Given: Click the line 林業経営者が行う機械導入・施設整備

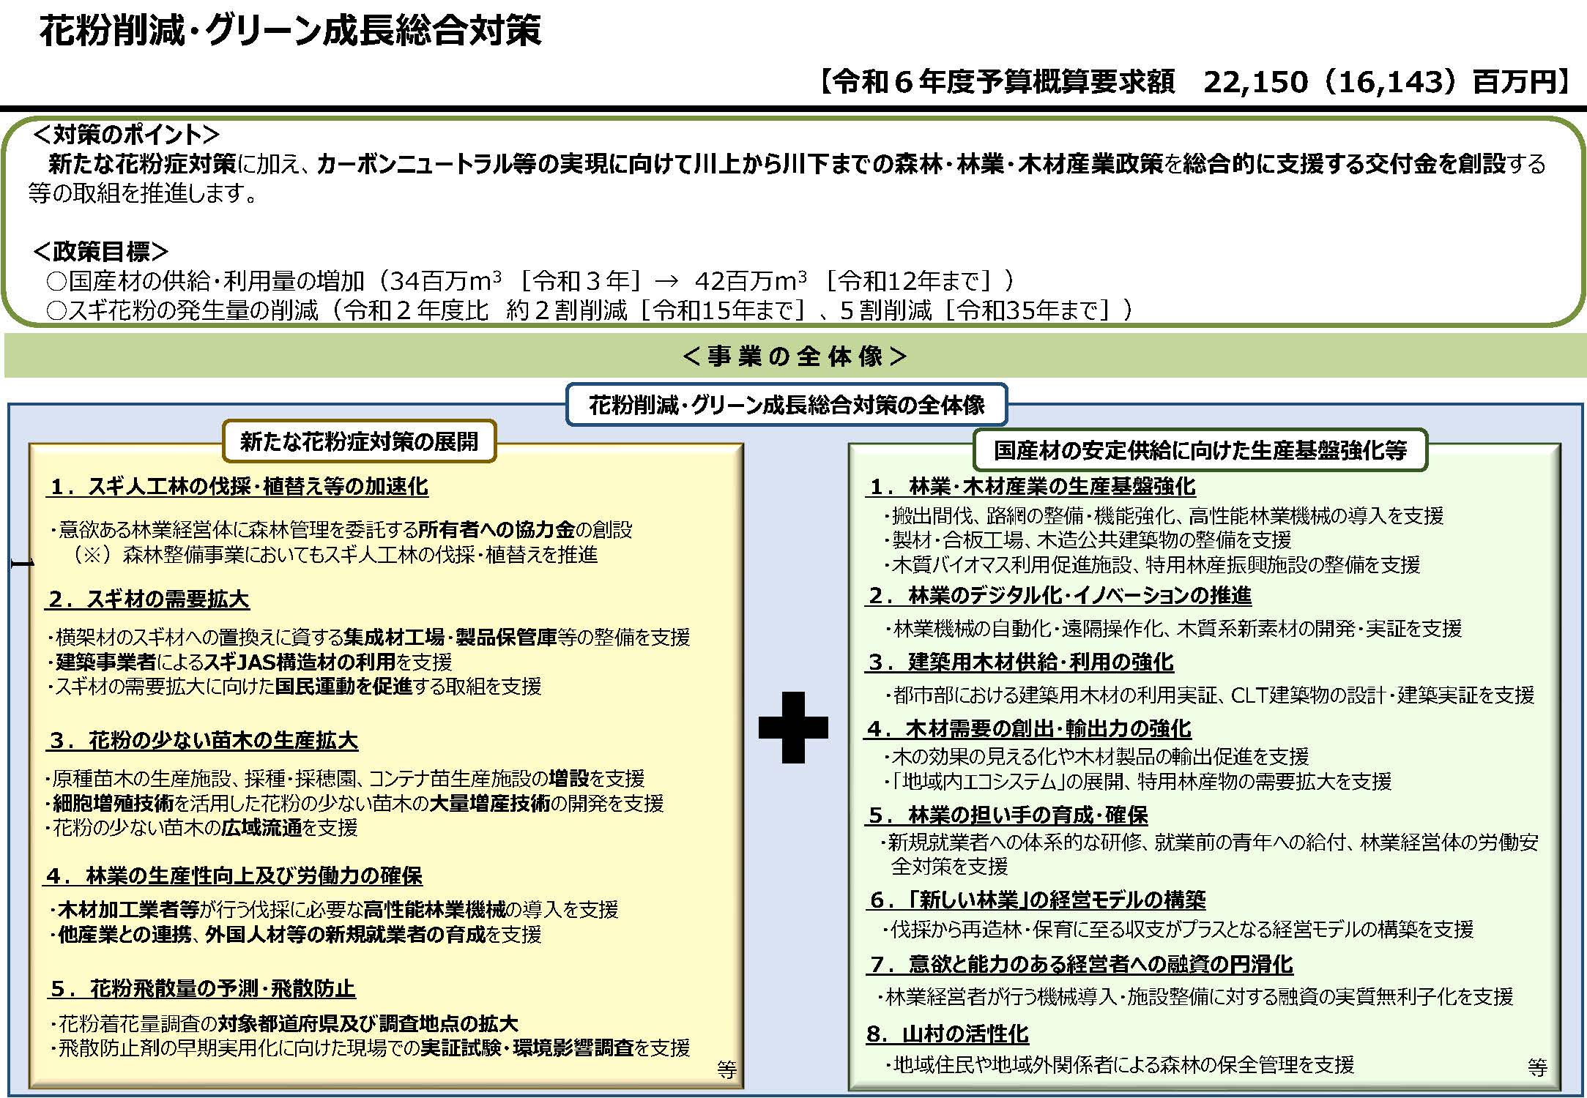Looking at the screenshot, I should [1195, 996].
